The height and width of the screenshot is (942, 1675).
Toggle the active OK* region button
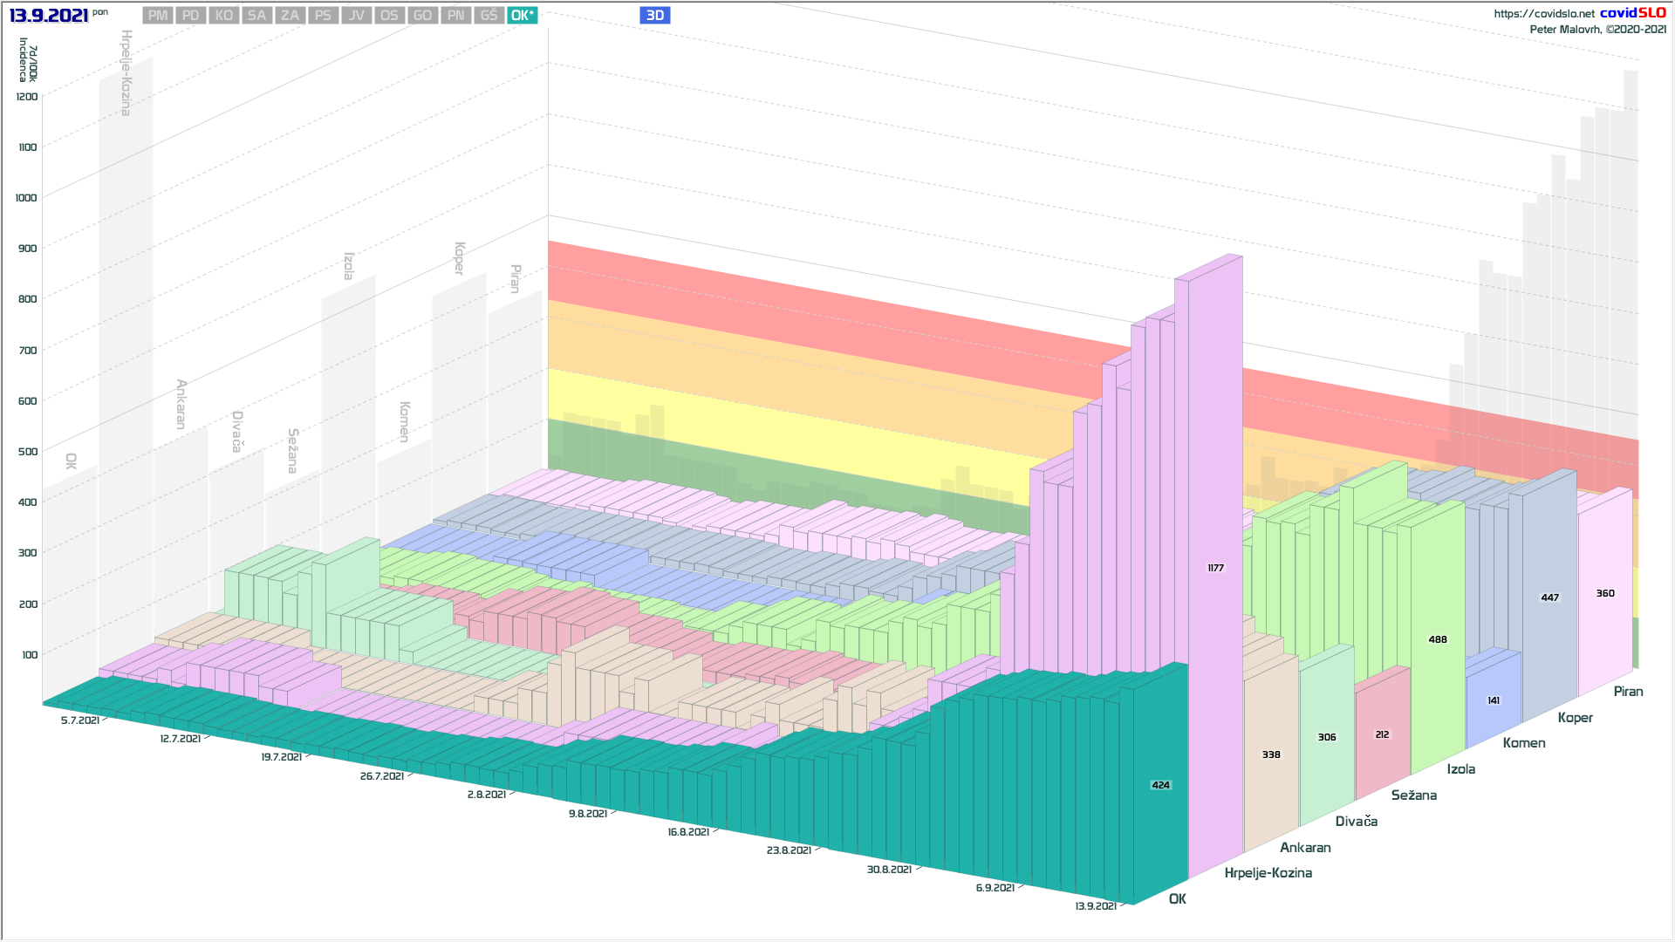pos(523,16)
